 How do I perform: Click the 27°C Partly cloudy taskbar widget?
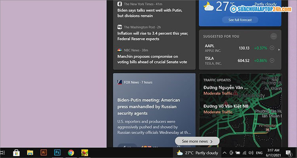point(197,153)
